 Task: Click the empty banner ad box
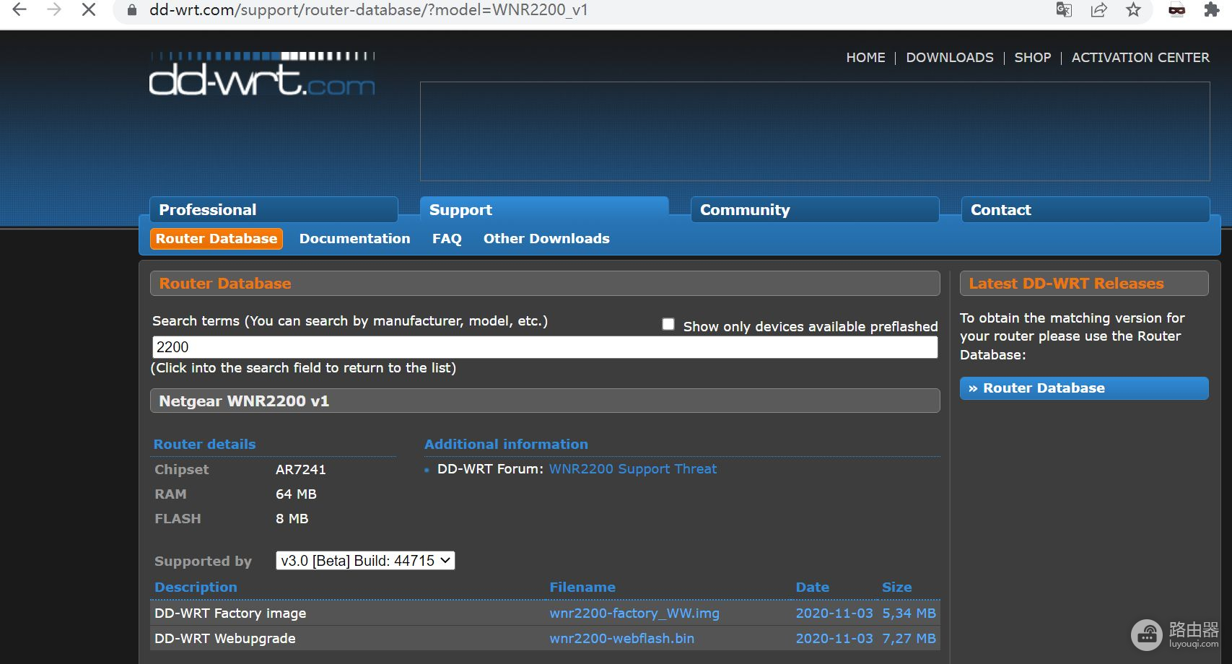[x=815, y=131]
